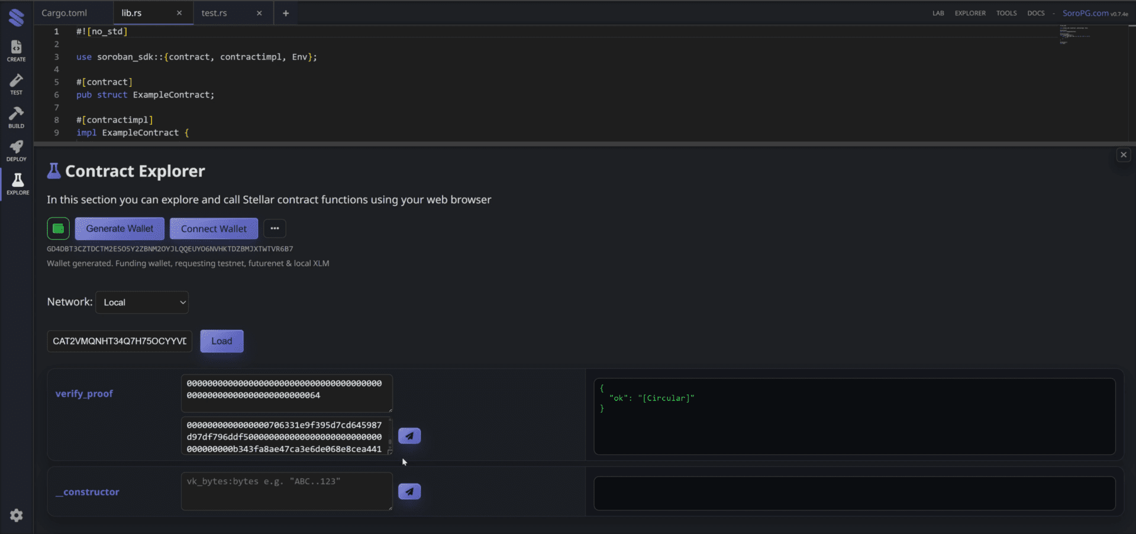The height and width of the screenshot is (534, 1136).
Task: Click the SoroPG logo icon
Action: tap(17, 18)
